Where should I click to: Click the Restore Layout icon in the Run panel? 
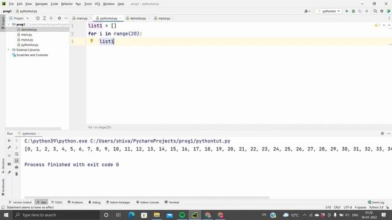point(9,164)
